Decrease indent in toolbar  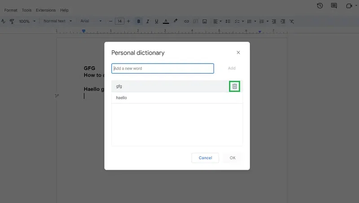click(x=274, y=21)
